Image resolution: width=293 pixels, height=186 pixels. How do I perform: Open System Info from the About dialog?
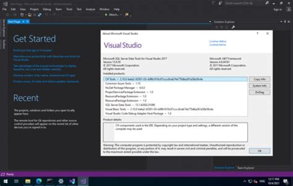[259, 86]
